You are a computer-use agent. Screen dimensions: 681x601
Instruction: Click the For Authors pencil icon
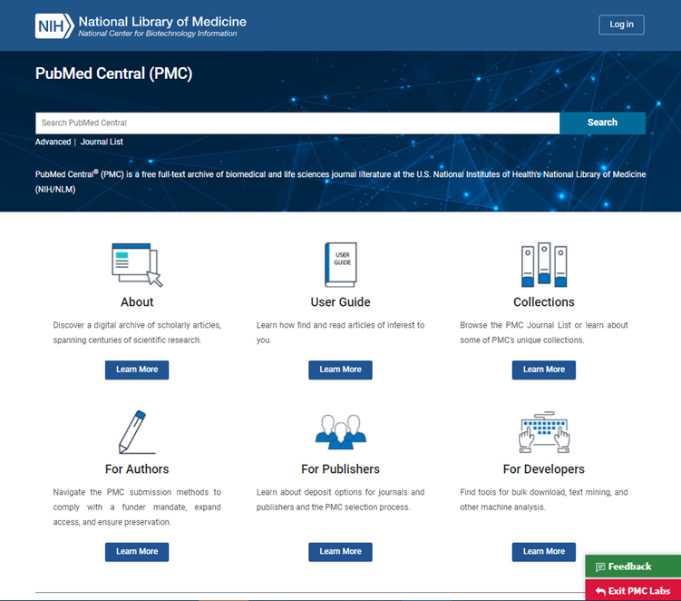(x=137, y=432)
